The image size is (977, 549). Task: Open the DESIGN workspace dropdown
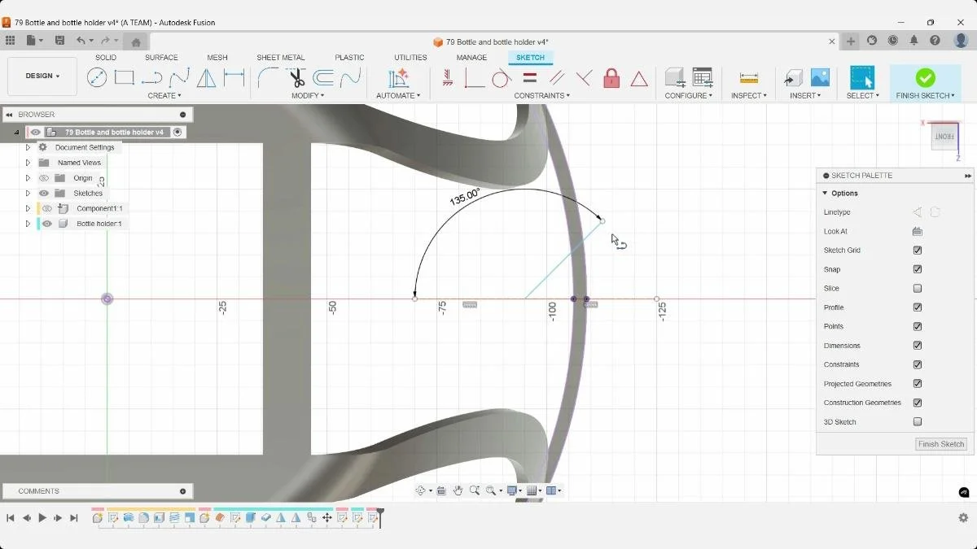(42, 76)
